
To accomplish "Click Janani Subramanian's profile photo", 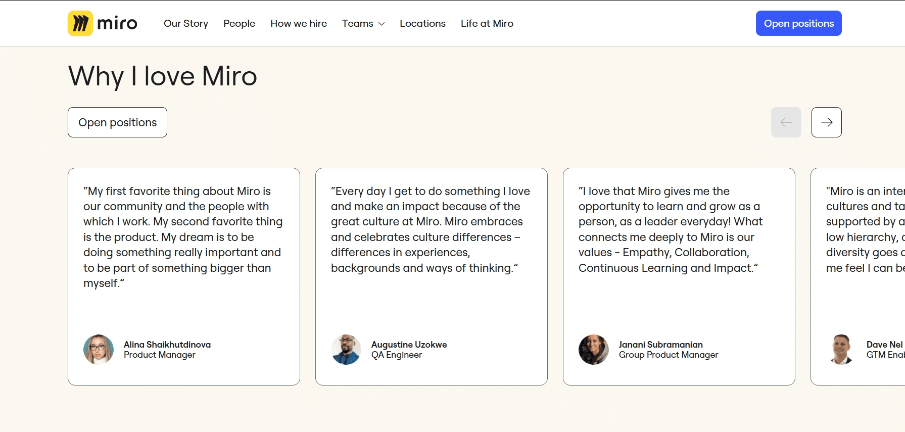I will click(594, 350).
